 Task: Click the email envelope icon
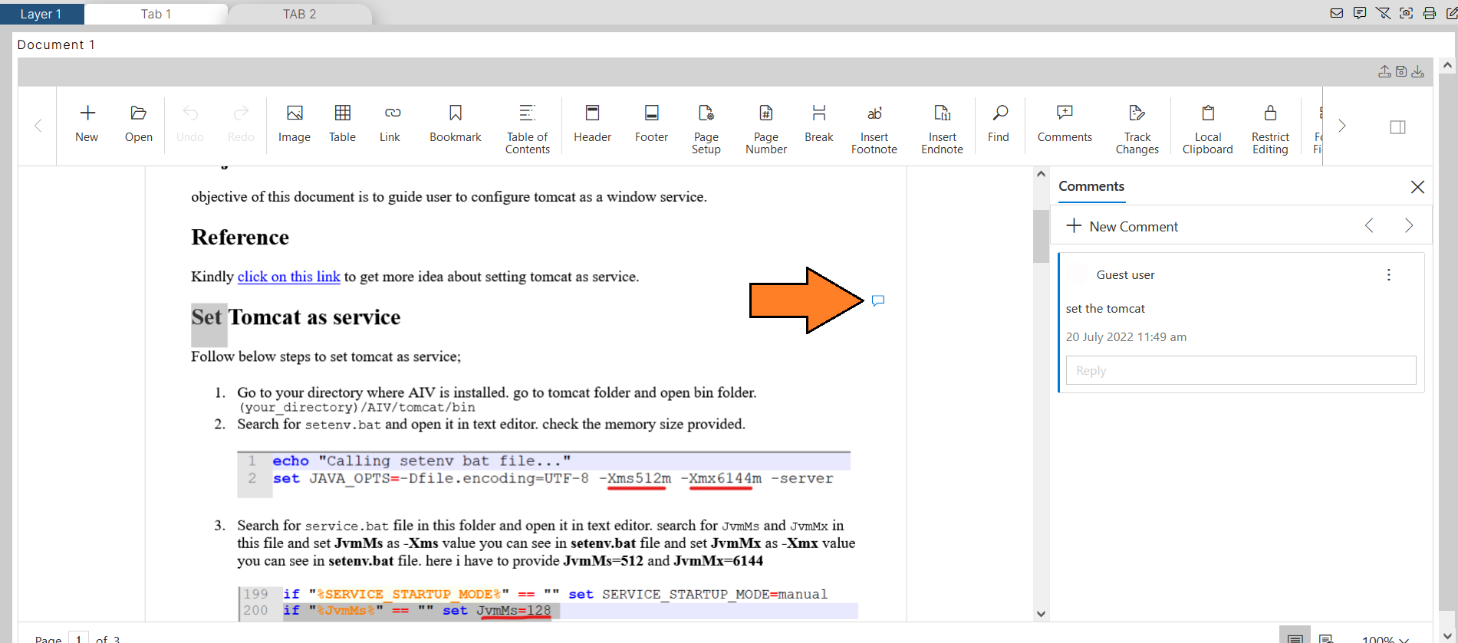[1337, 13]
